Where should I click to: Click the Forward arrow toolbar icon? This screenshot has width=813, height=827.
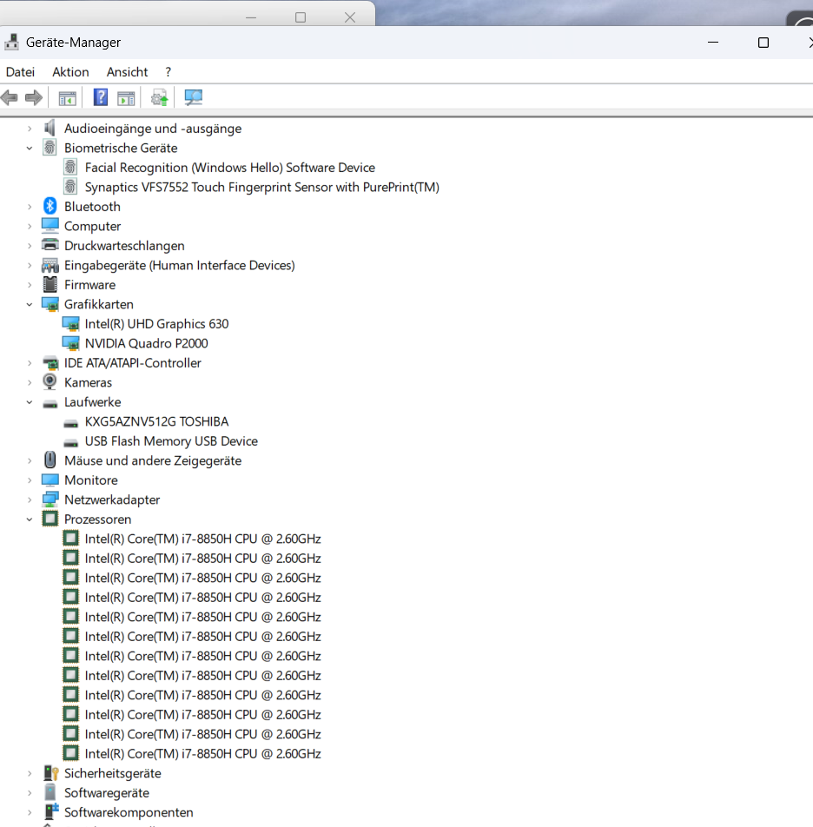pos(34,97)
